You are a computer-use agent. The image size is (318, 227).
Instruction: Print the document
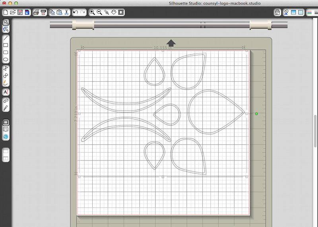(x=36, y=12)
